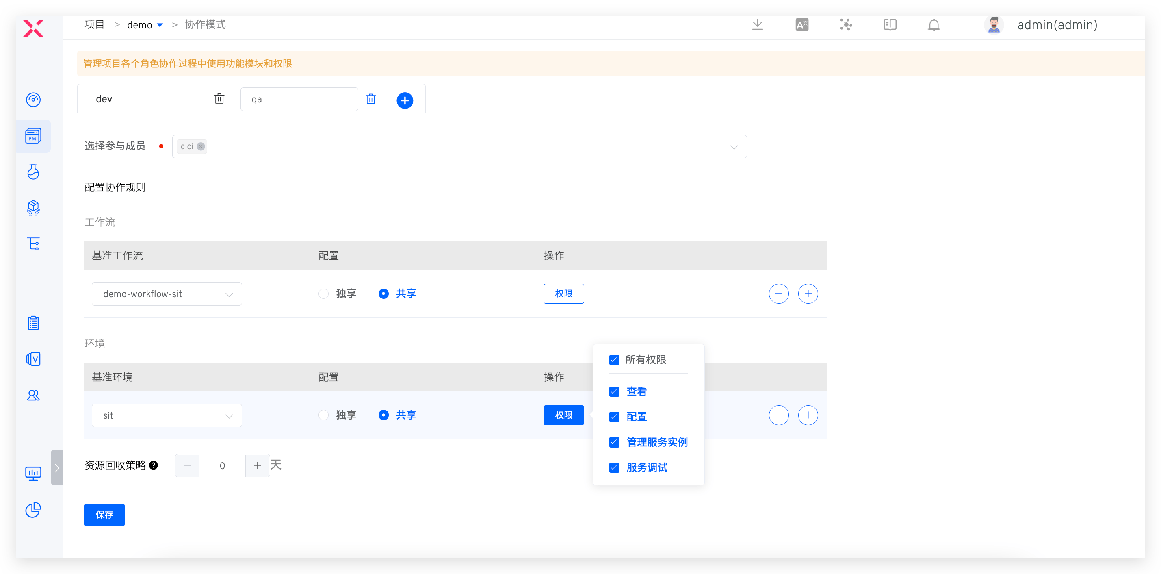This screenshot has height=574, width=1161.
Task: Click the blue 保存 button
Action: 104,515
